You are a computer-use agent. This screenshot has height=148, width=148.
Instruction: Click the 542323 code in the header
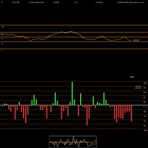click(x=99, y=2)
